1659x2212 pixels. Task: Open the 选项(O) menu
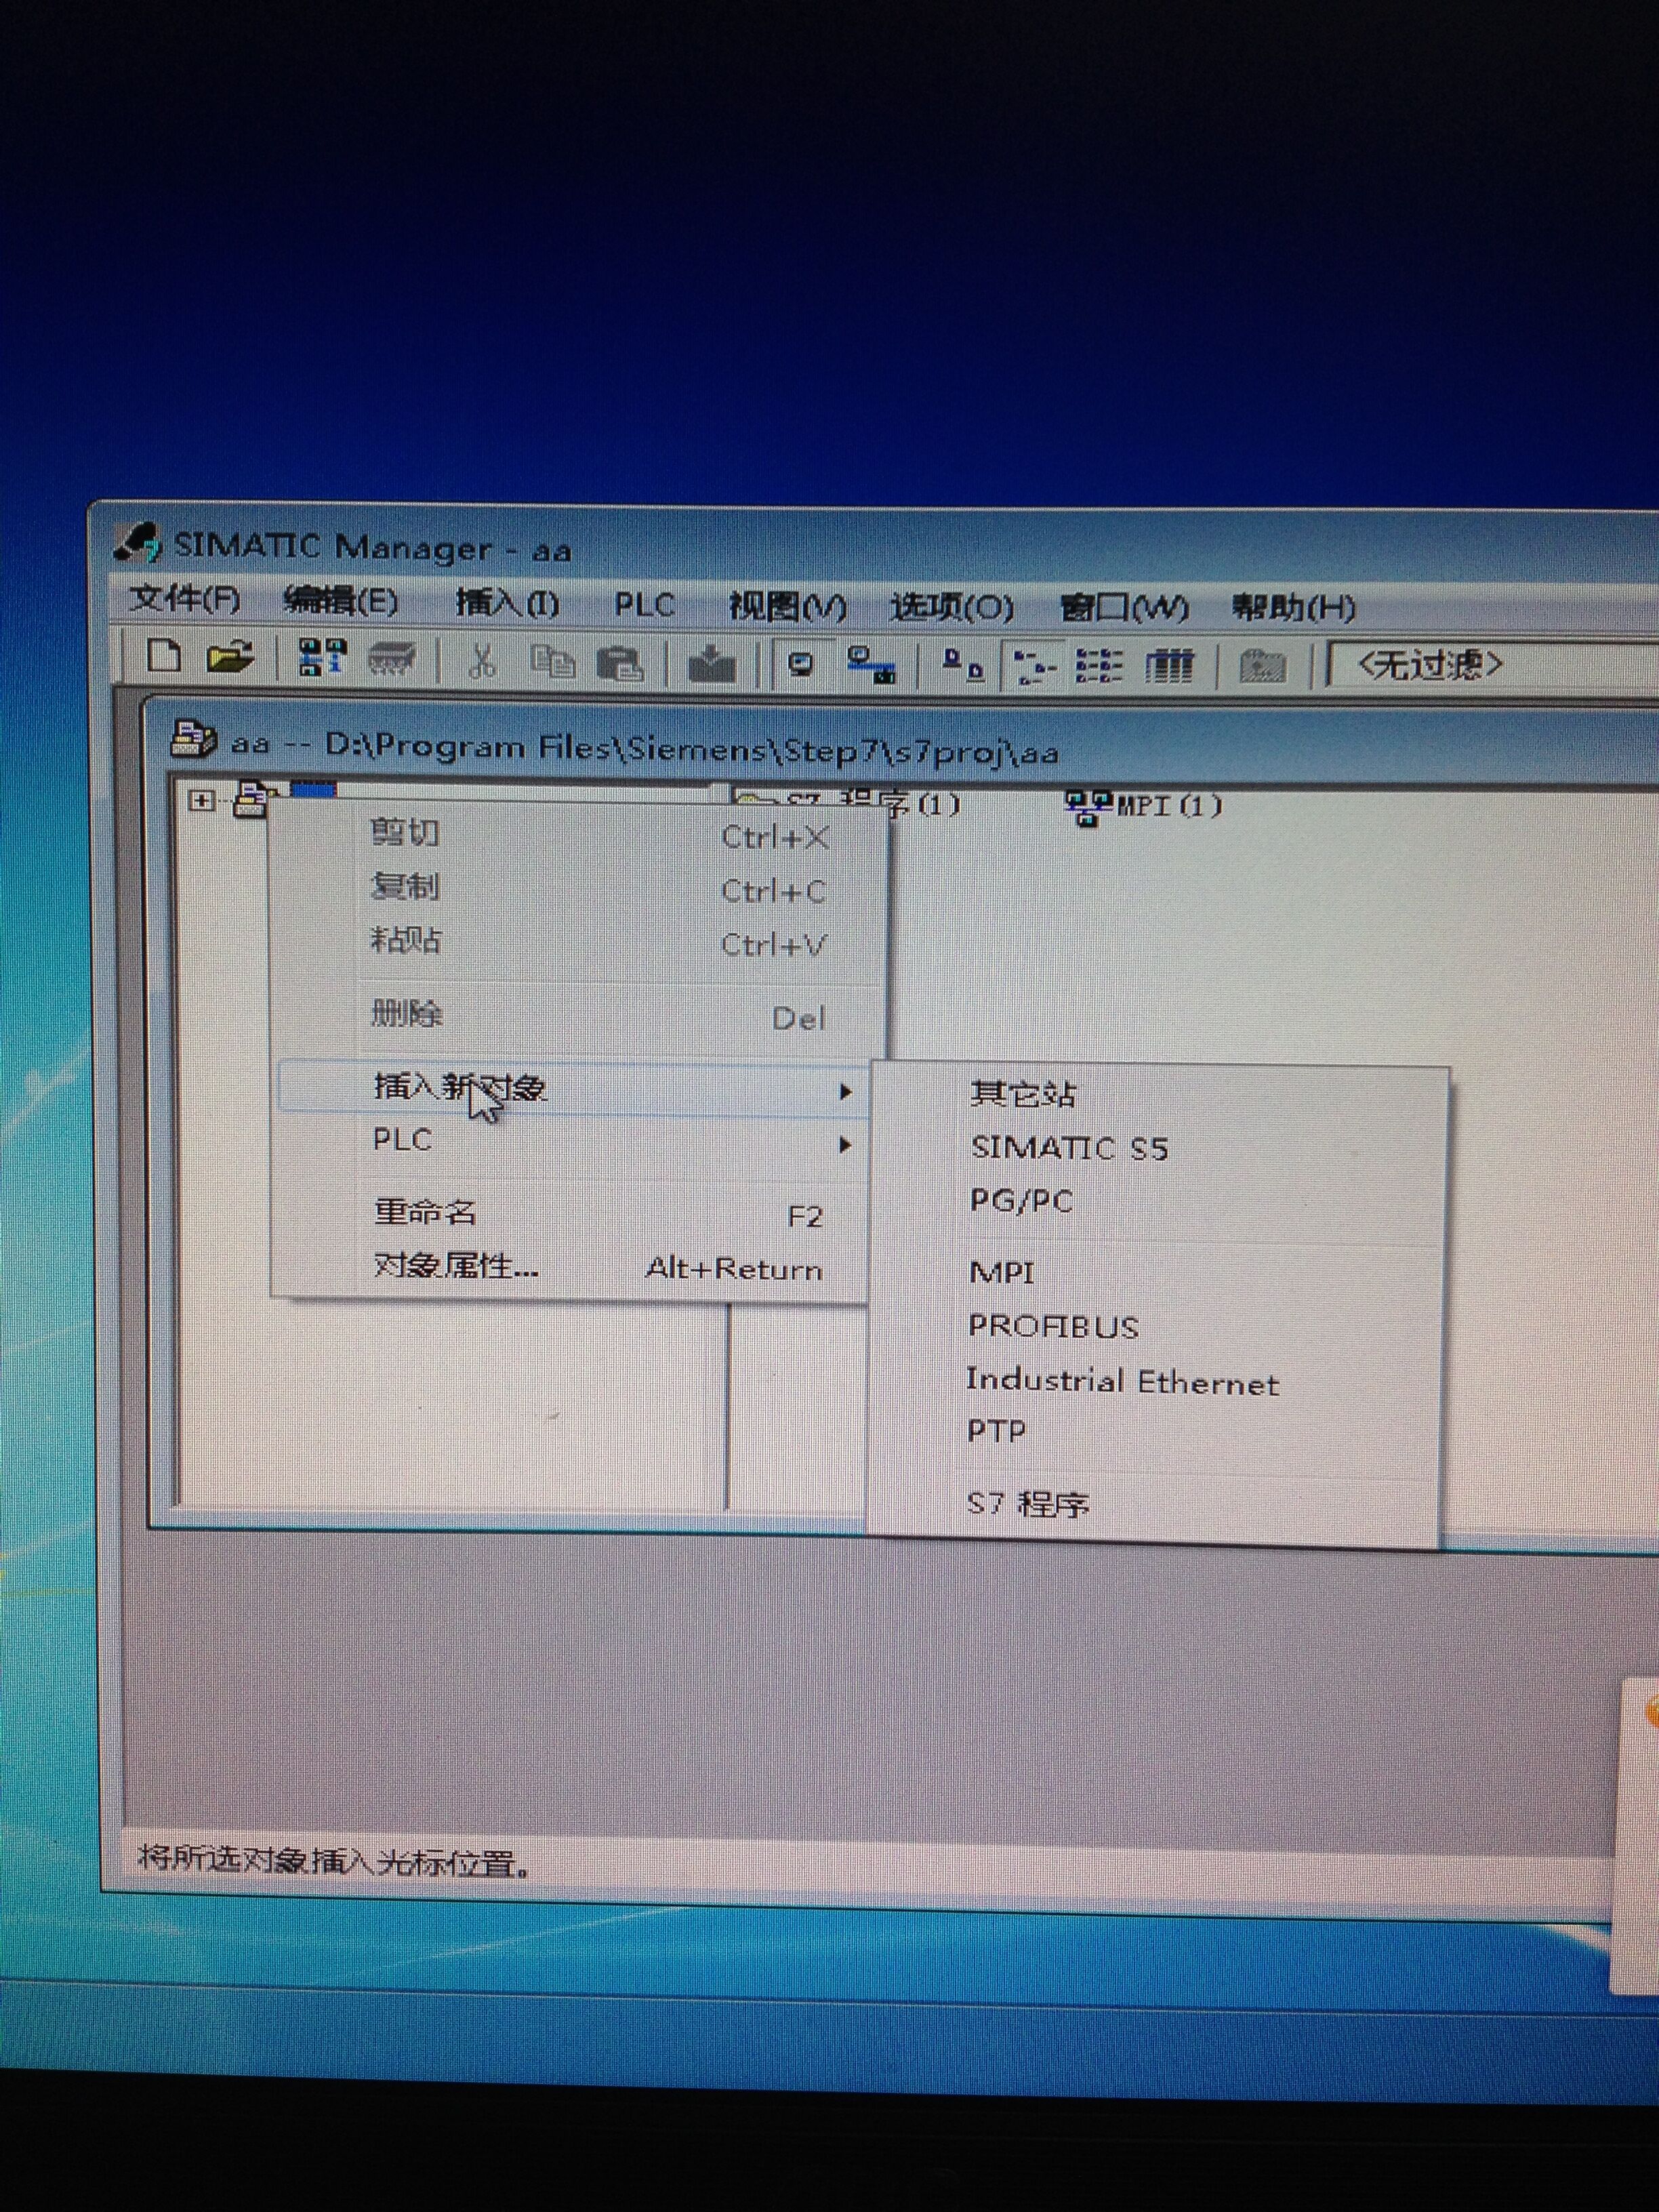[x=951, y=607]
